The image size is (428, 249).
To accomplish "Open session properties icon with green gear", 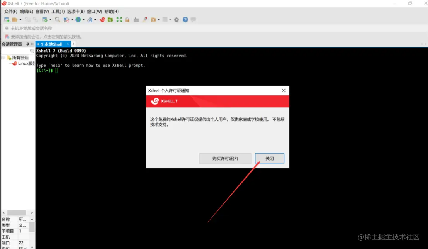I will click(x=45, y=20).
